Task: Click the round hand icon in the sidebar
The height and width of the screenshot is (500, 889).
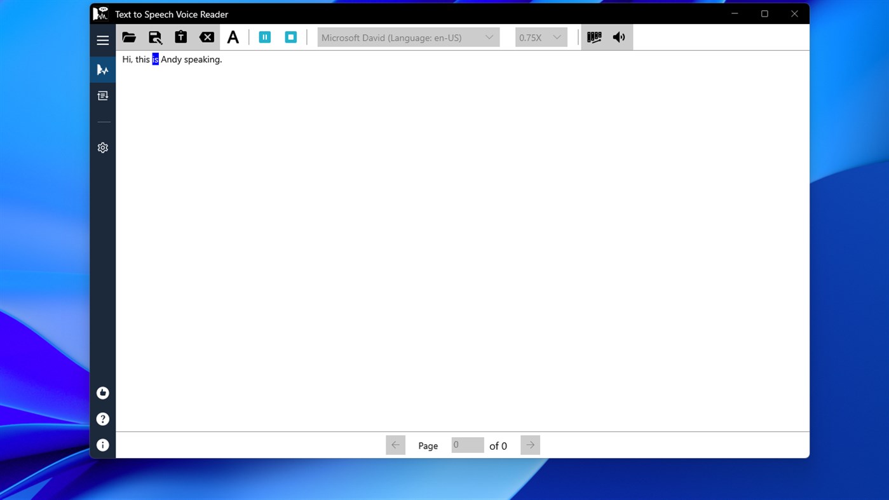Action: (x=102, y=393)
